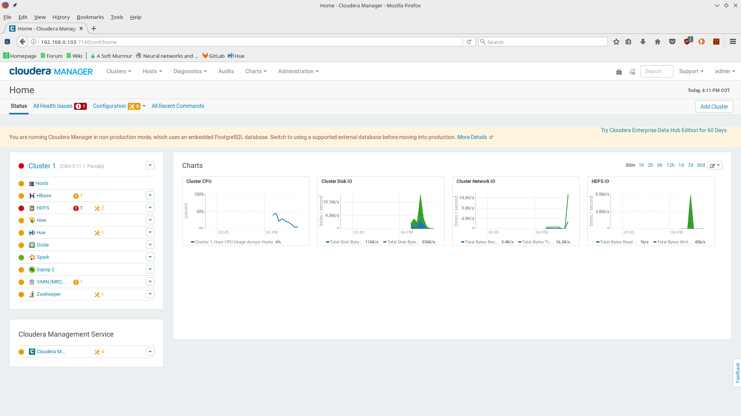
Task: Click the Cloudera Management Service icon
Action: pyautogui.click(x=32, y=352)
